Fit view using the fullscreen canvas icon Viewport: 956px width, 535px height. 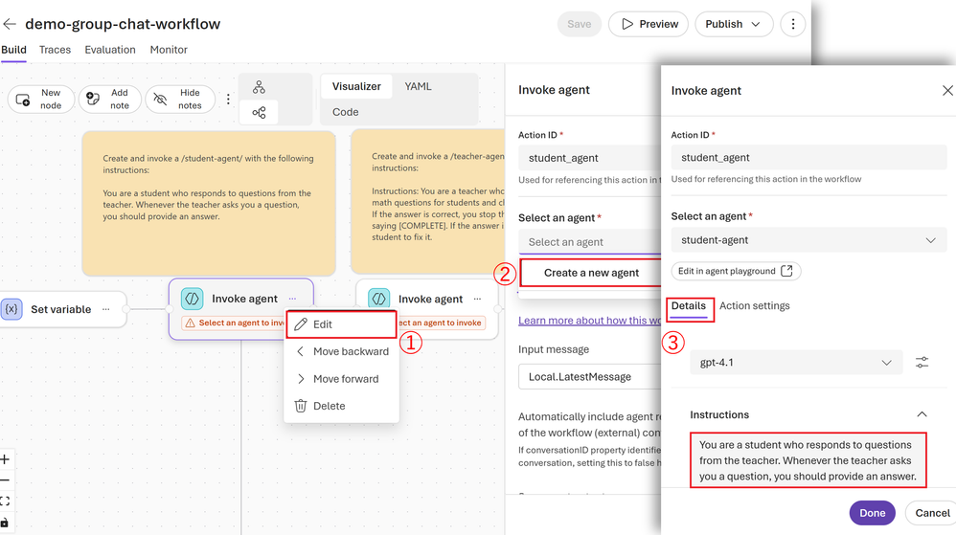pyautogui.click(x=5, y=502)
